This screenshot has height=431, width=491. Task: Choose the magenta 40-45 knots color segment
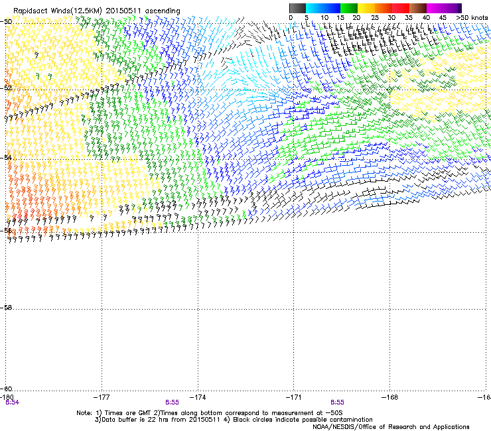pos(435,8)
